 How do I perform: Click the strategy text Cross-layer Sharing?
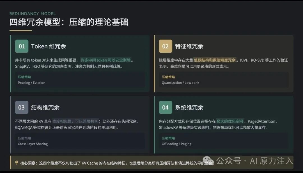(x=33, y=144)
